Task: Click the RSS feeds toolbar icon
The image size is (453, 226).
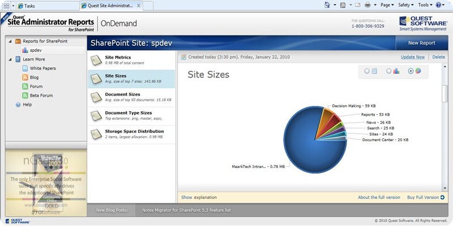Action: pyautogui.click(x=343, y=5)
